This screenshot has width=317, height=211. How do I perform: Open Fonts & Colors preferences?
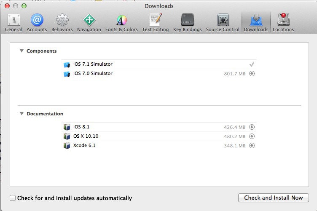coord(121,23)
